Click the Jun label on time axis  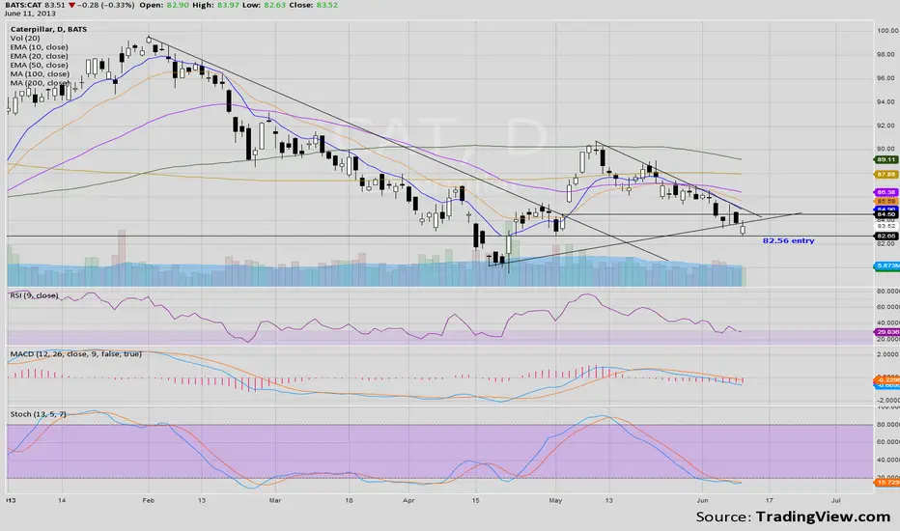tap(703, 500)
